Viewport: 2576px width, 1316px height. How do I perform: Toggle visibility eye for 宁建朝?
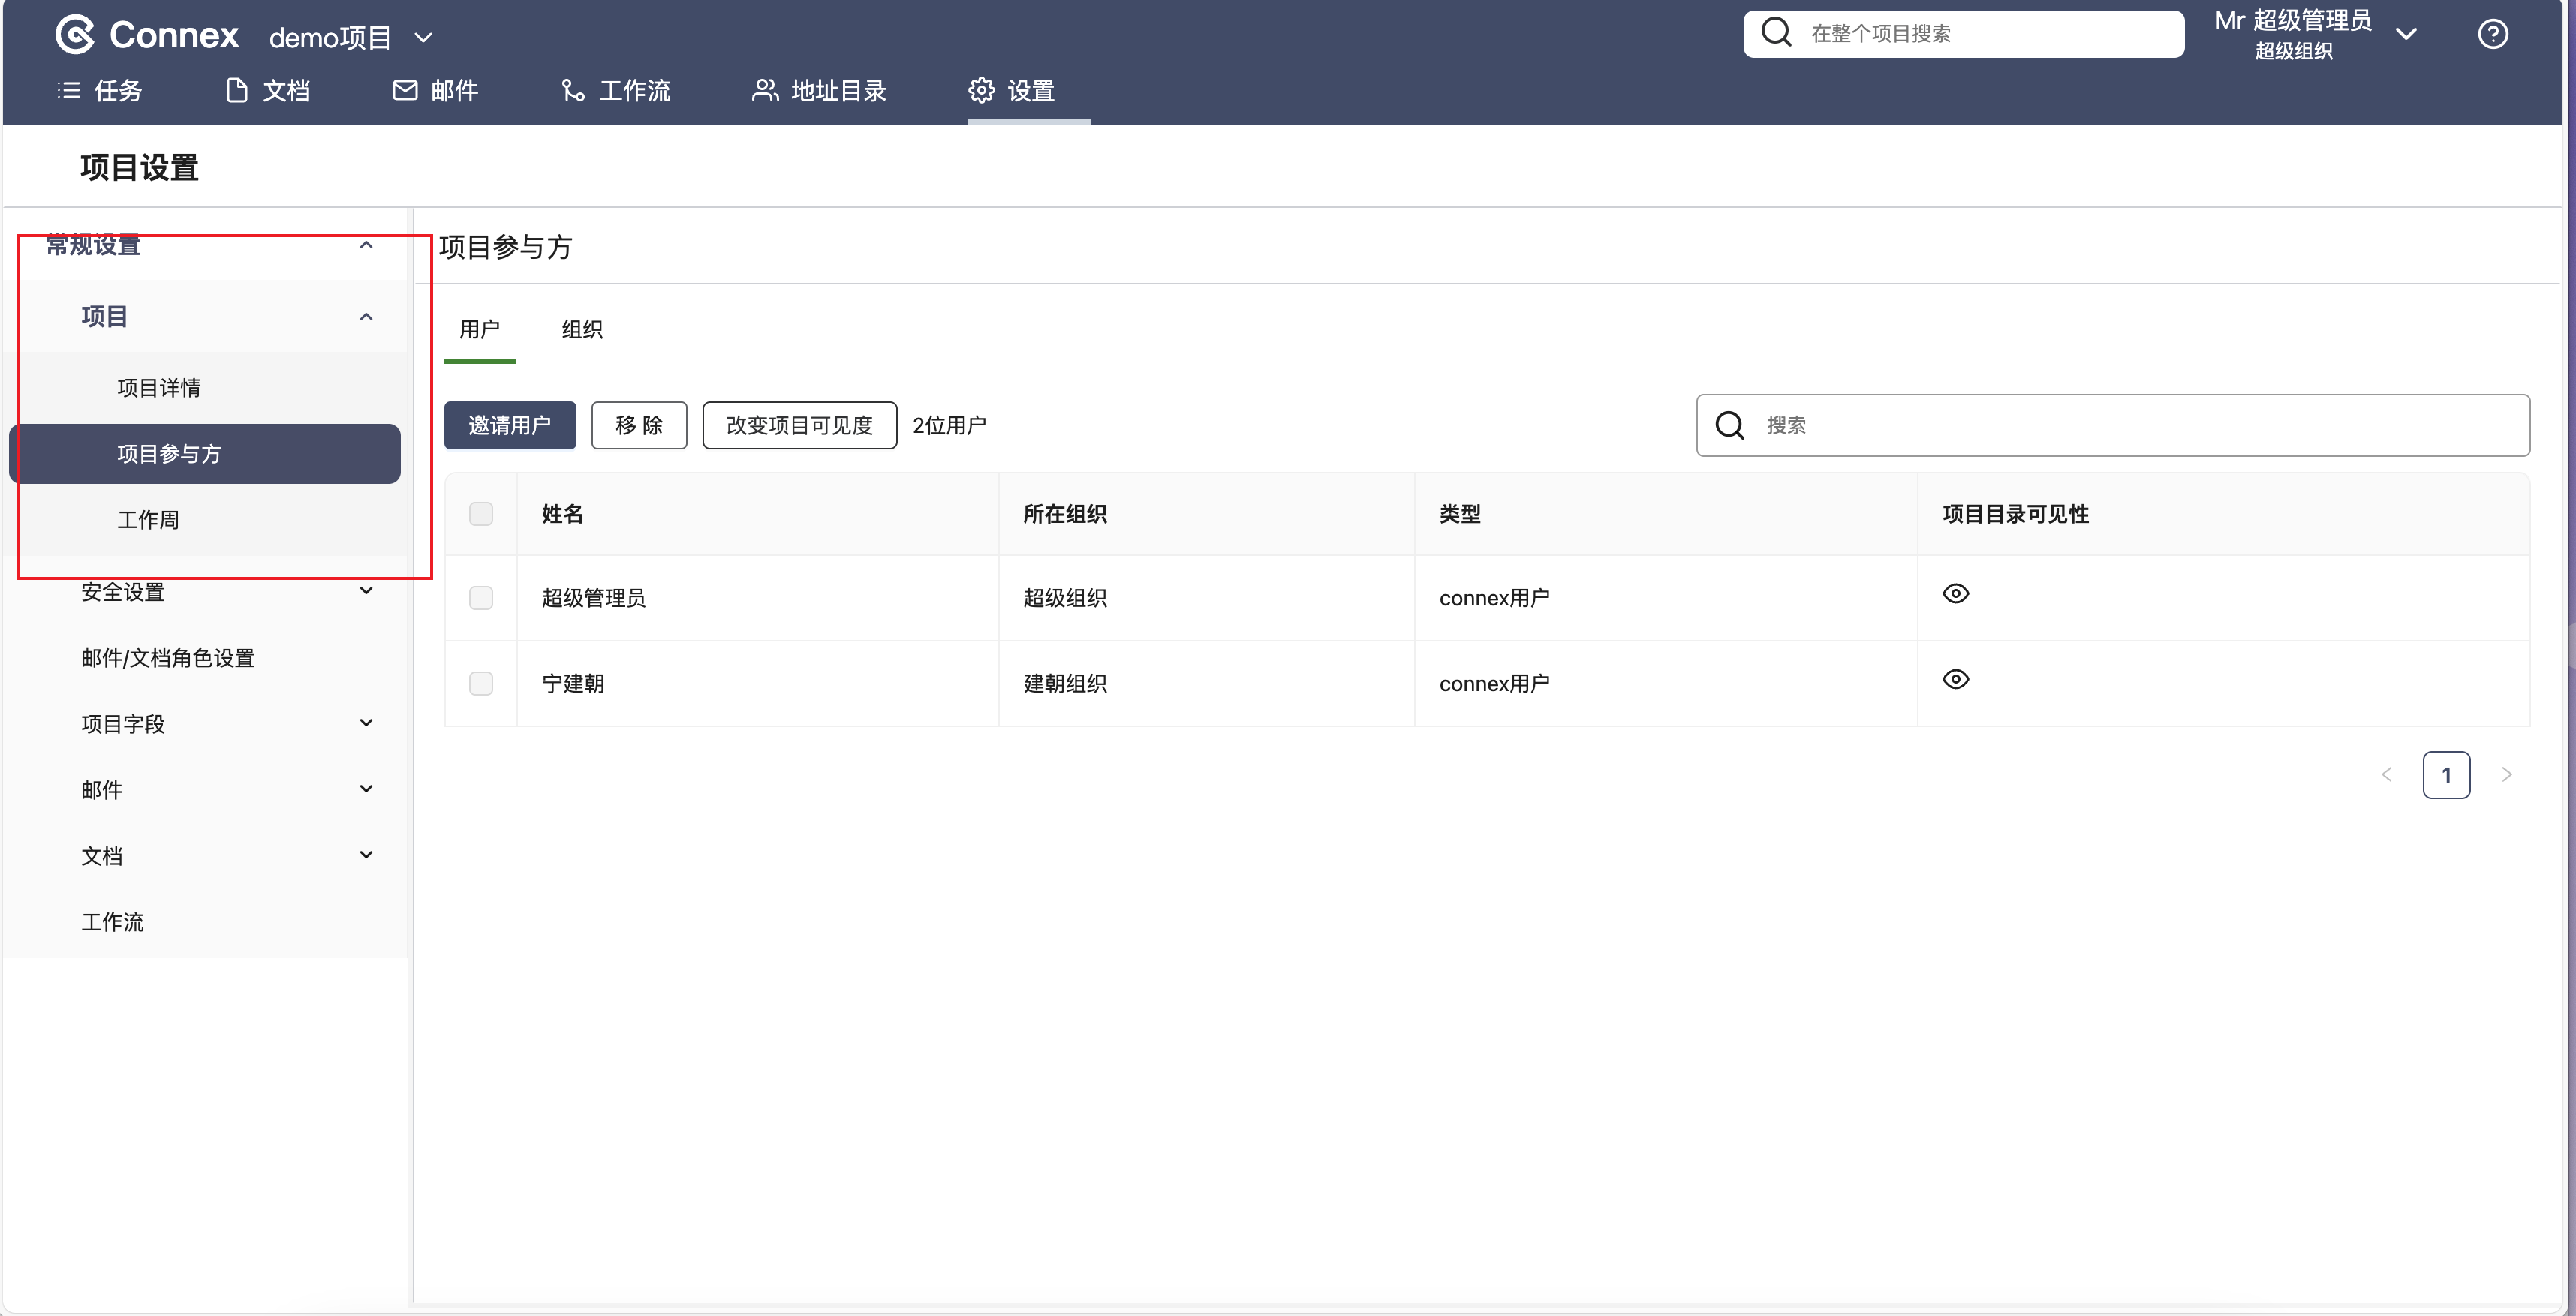pyautogui.click(x=1955, y=681)
